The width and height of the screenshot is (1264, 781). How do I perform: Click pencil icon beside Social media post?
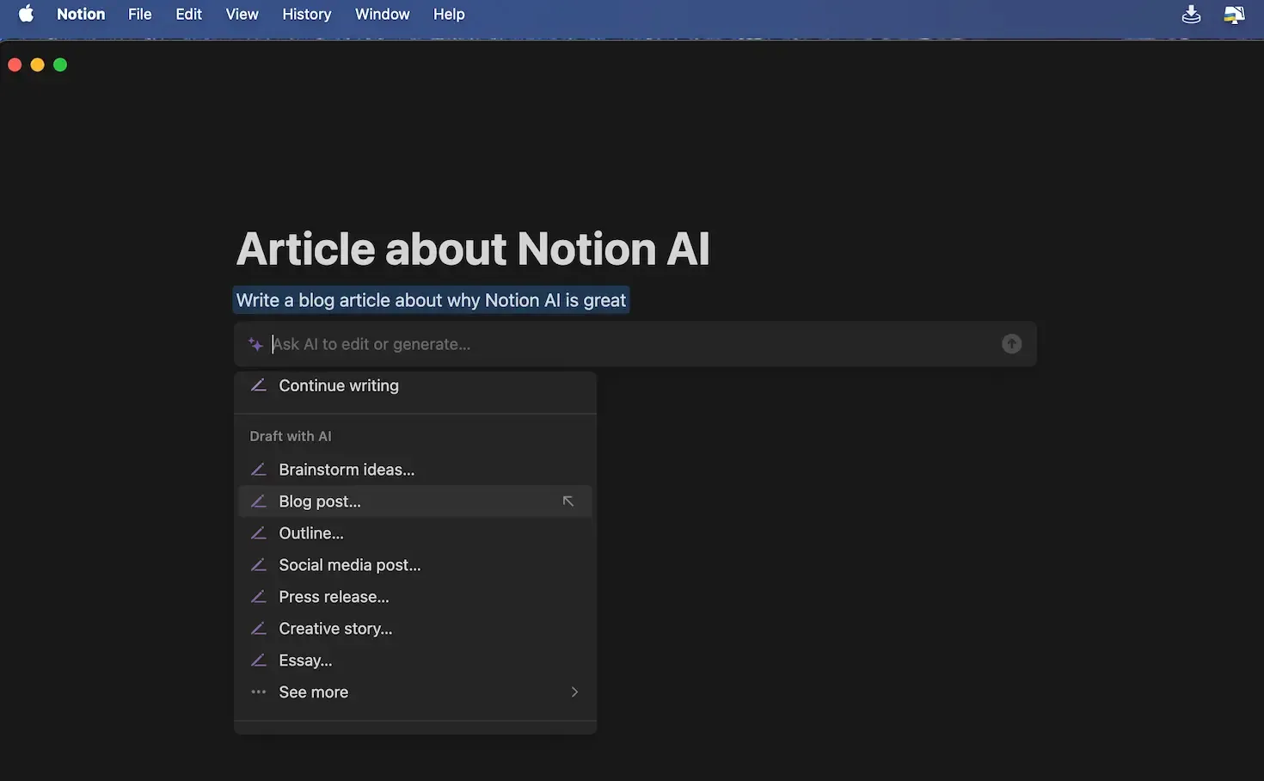(258, 565)
